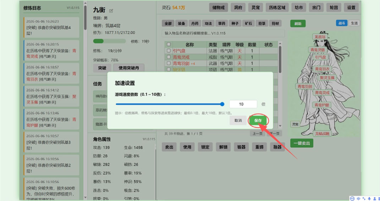Click the 上一页 previous page button

(x=257, y=134)
